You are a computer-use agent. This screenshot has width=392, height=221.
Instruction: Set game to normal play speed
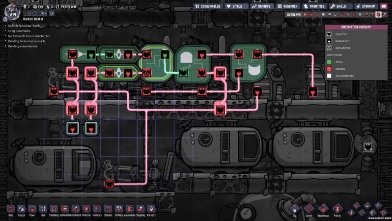pyautogui.click(x=33, y=13)
